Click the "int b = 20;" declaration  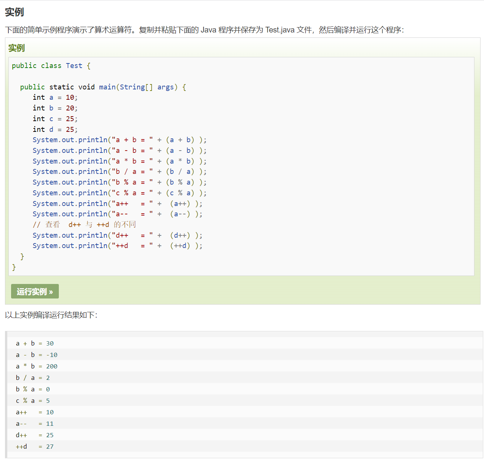[x=55, y=108]
